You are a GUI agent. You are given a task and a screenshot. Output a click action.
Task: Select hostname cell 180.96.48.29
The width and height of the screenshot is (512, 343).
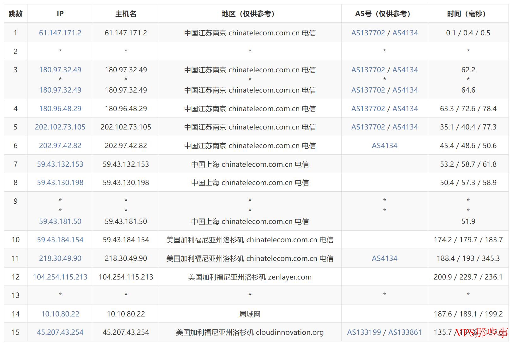tap(126, 109)
